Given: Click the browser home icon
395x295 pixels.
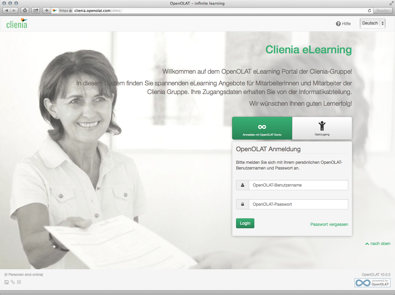Looking at the screenshot, I should [25, 10].
